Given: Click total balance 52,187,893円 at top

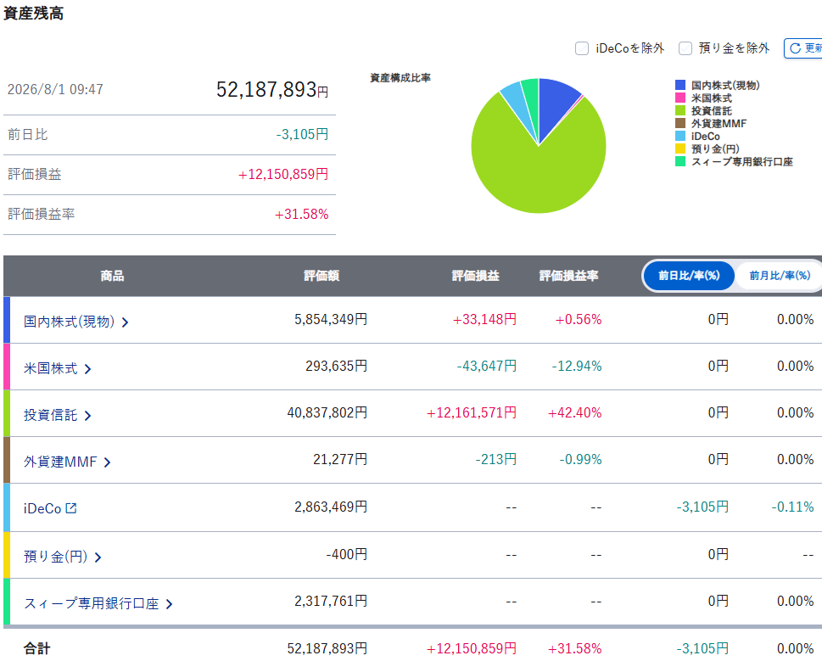Looking at the screenshot, I should 272,90.
